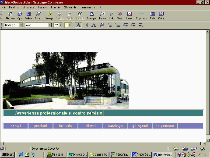Open the Anteprima preview in browser
The width and height of the screenshot is (210, 158).
49,16
